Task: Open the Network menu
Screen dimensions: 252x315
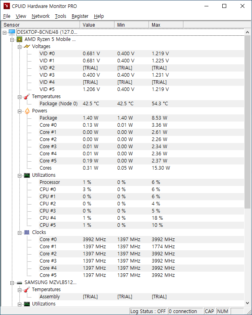Action: (40, 16)
